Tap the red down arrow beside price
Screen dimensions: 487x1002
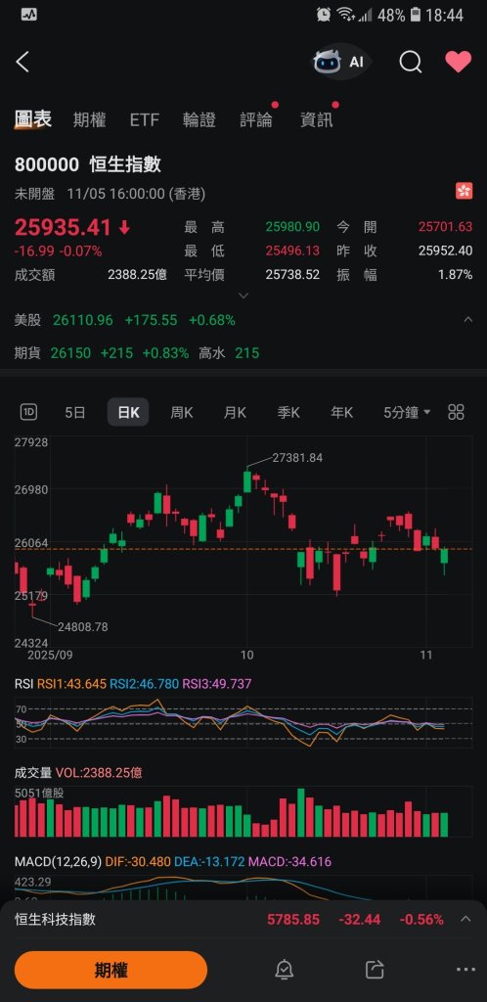click(124, 227)
